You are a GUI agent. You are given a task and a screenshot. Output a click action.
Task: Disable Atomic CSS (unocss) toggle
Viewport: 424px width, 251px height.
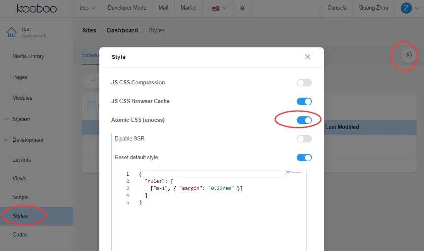(304, 120)
